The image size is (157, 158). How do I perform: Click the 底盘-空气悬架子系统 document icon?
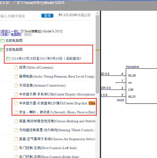point(16,139)
